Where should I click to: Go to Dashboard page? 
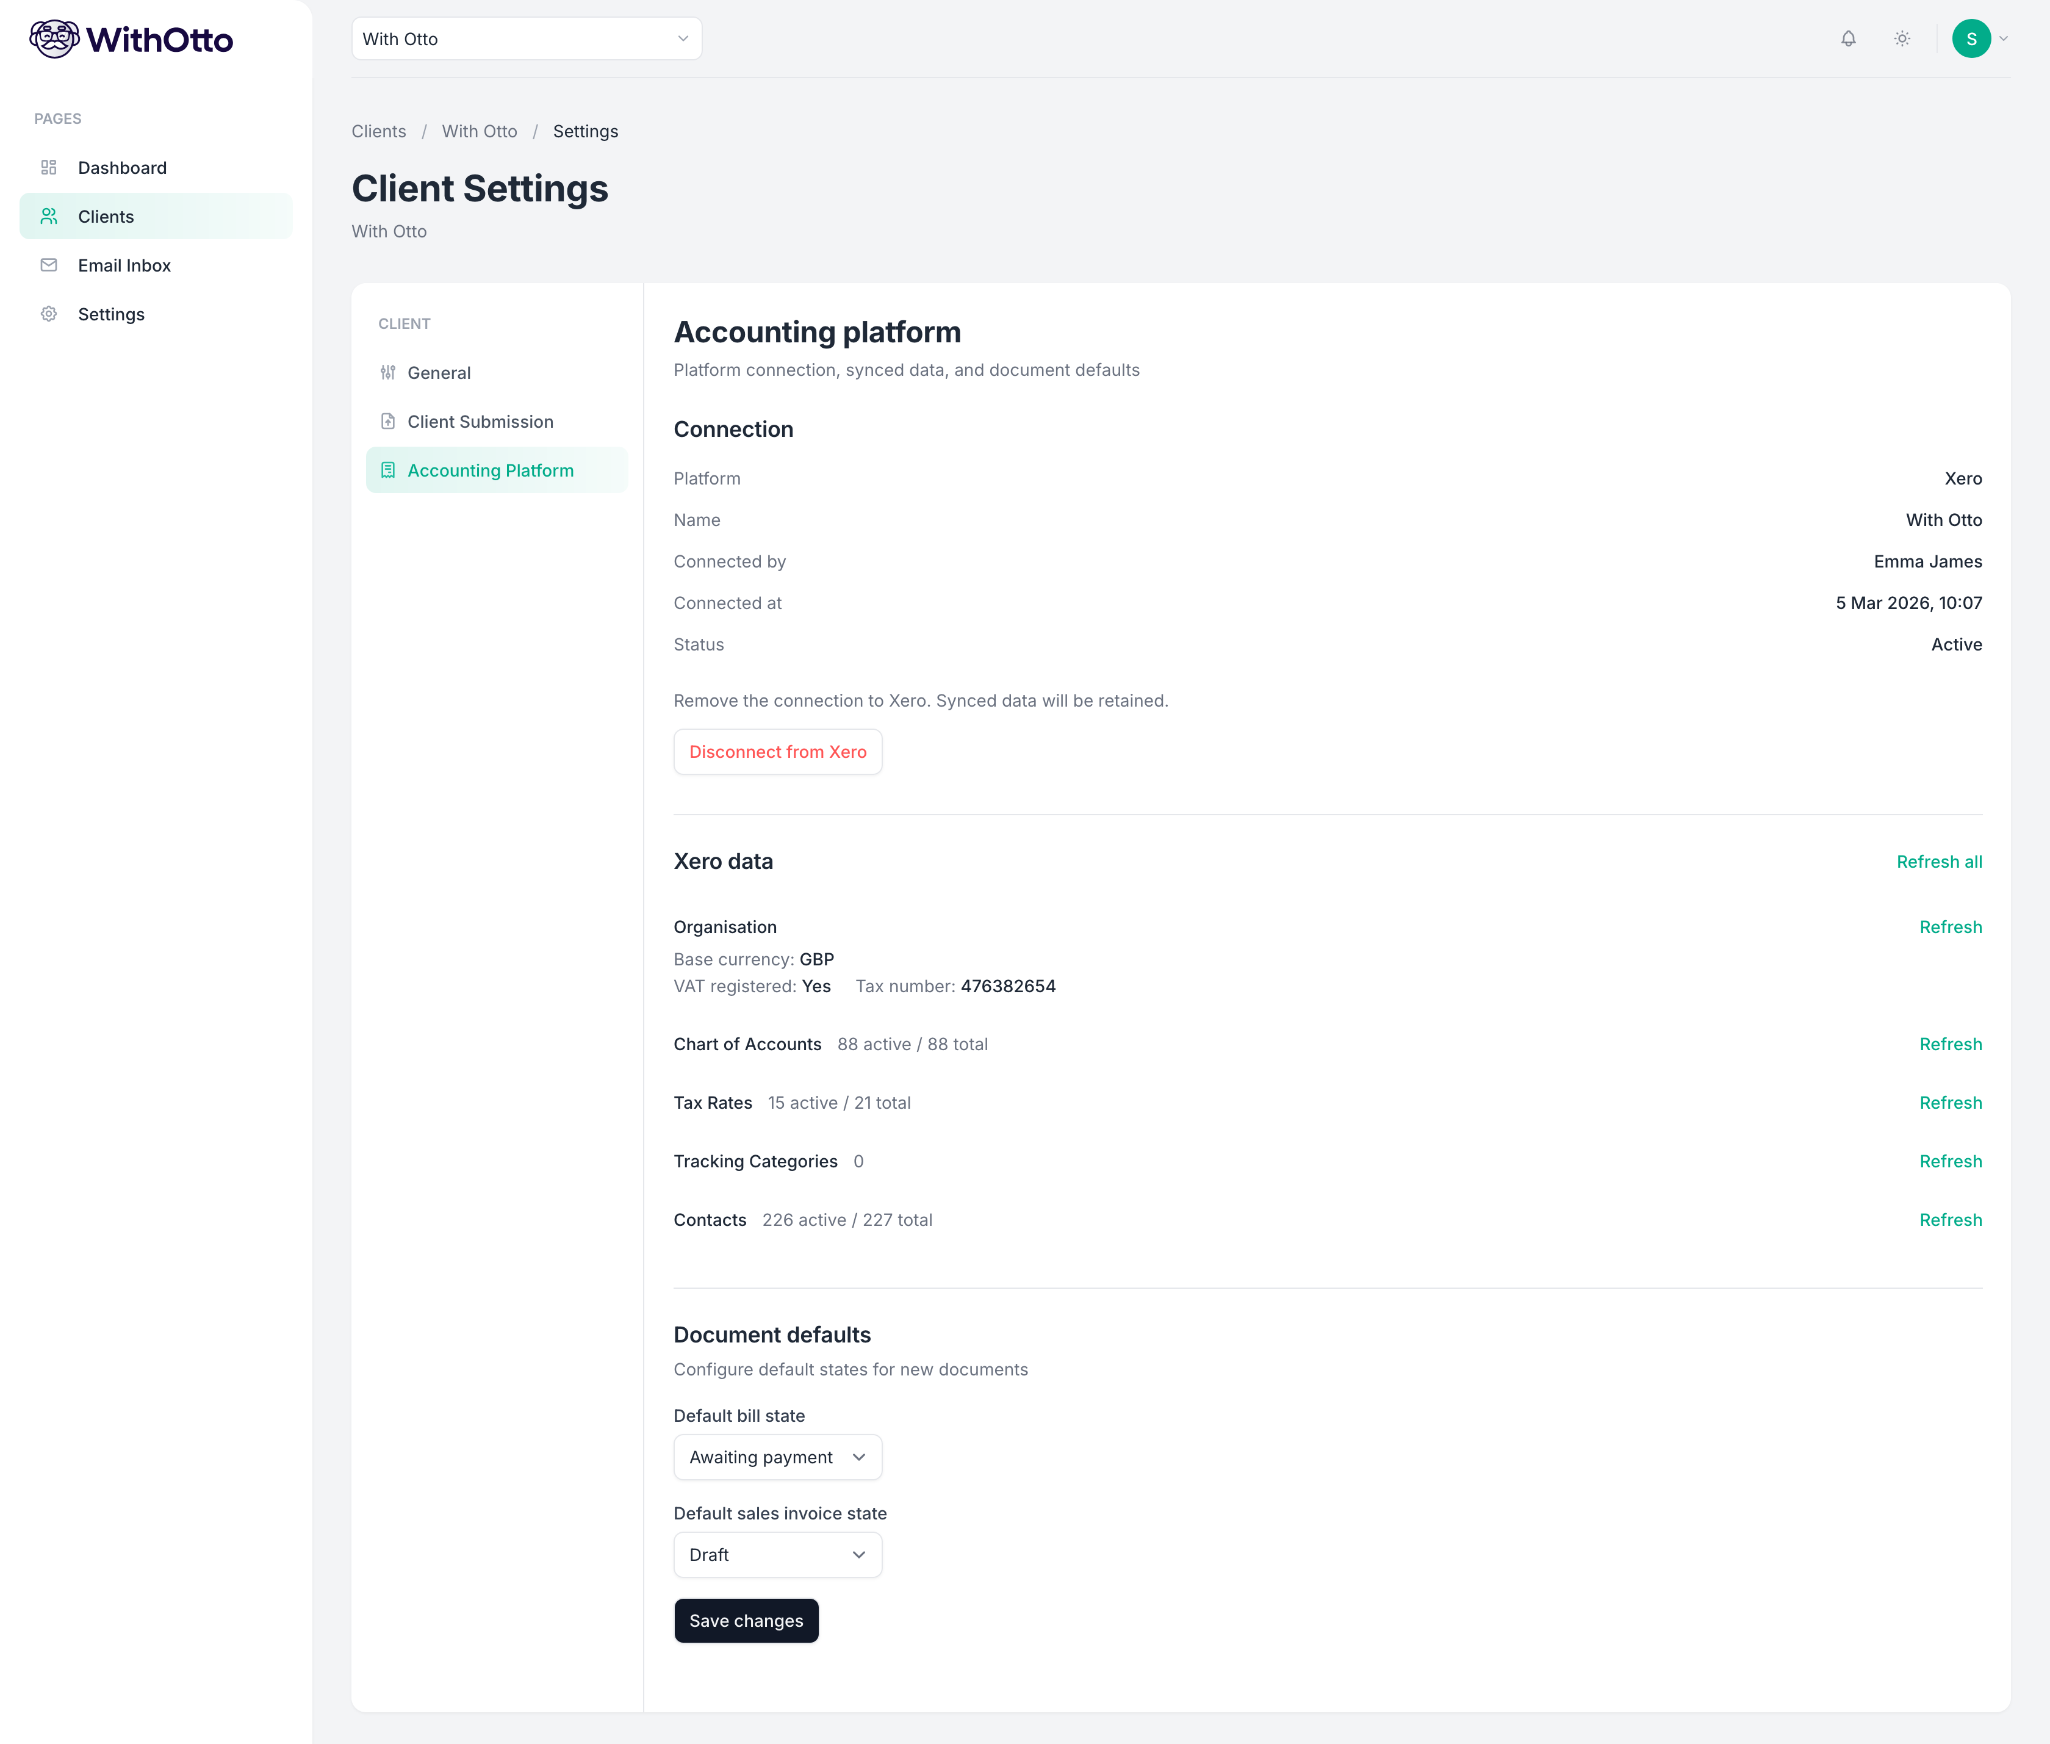tap(156, 167)
